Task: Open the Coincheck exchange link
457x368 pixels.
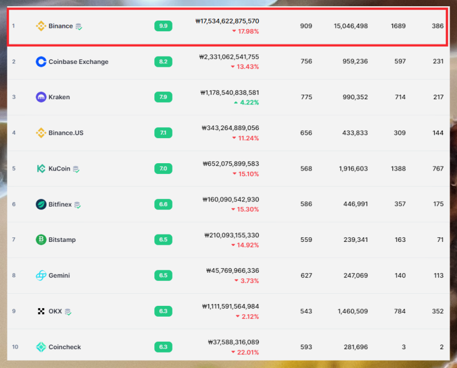Action: [65, 347]
